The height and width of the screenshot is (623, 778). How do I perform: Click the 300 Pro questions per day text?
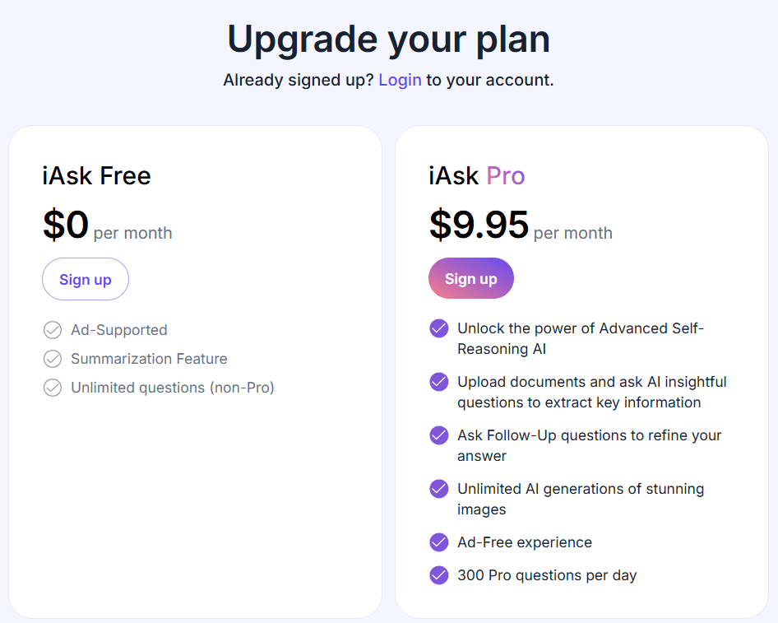point(547,575)
